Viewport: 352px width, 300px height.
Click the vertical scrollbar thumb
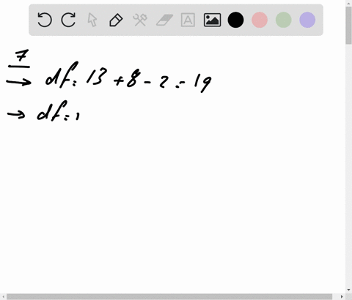pyautogui.click(x=348, y=26)
